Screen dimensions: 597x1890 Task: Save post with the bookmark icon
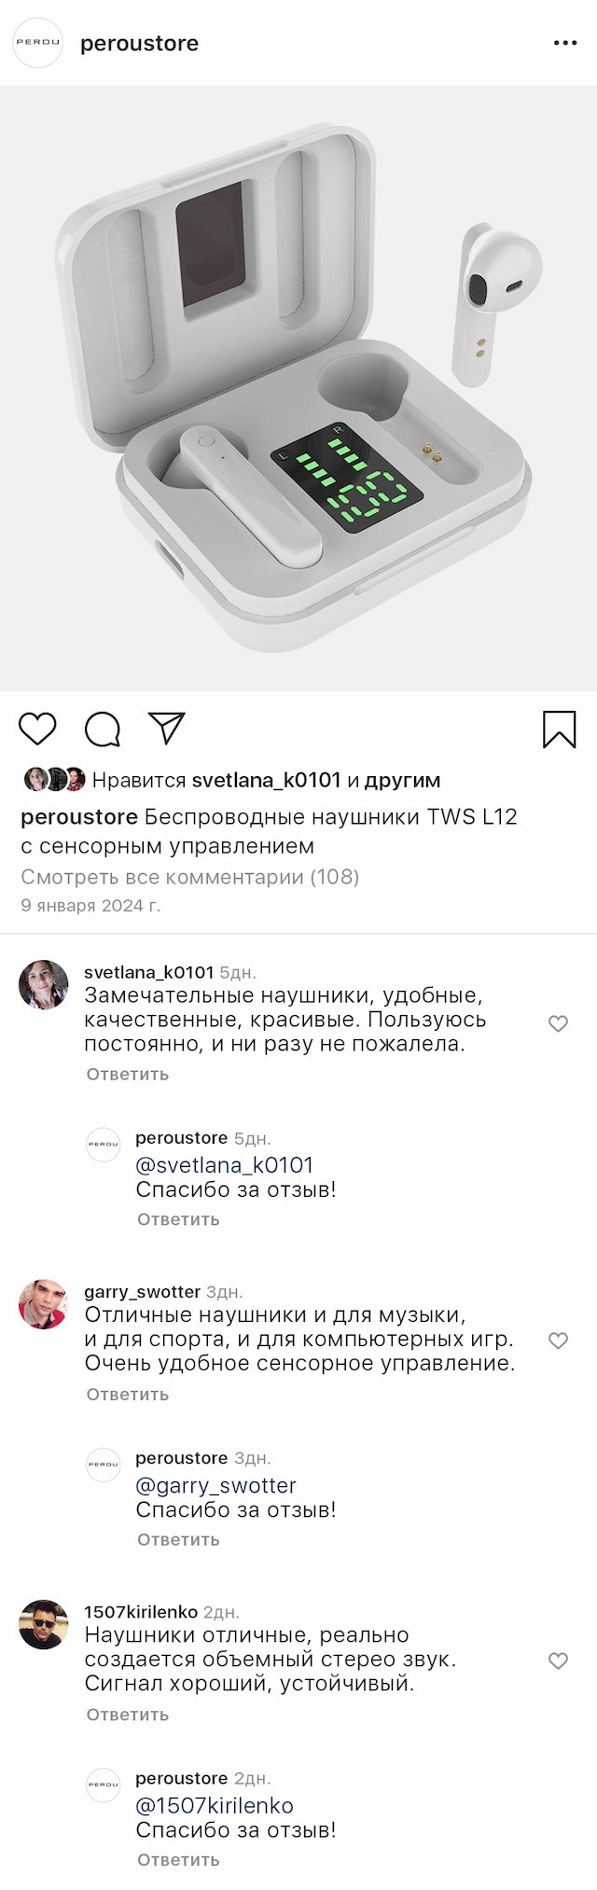(x=559, y=730)
